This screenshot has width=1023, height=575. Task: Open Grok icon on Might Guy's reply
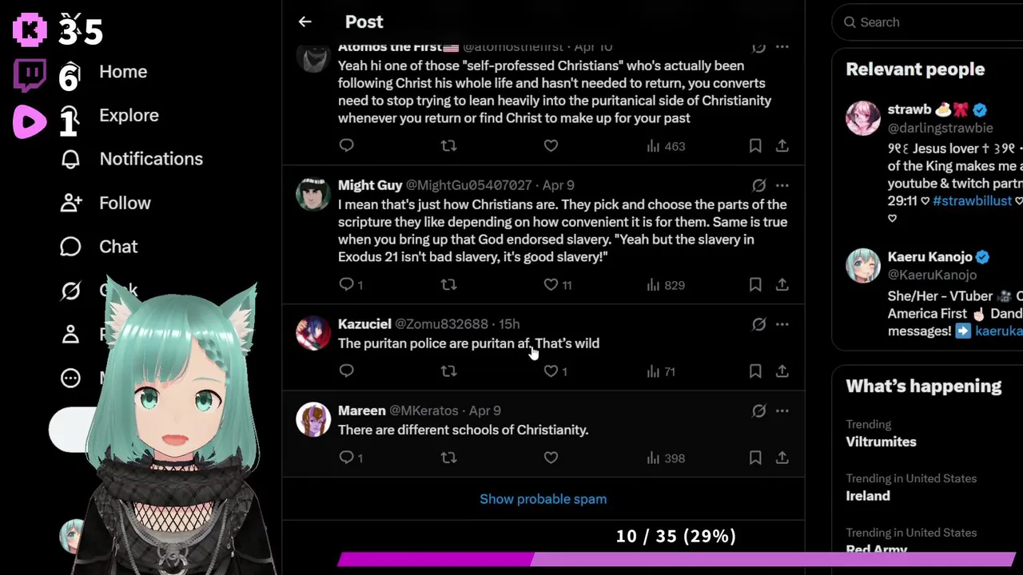759,185
